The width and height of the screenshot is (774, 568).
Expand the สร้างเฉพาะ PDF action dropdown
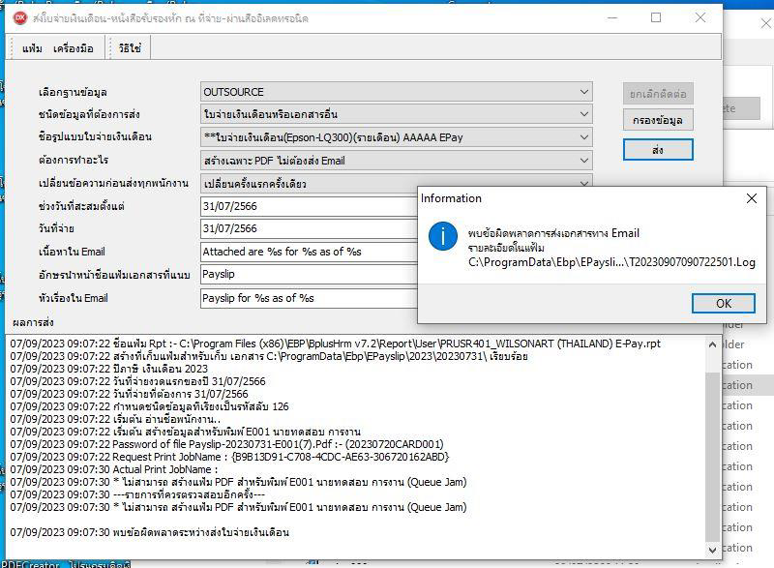click(x=584, y=161)
